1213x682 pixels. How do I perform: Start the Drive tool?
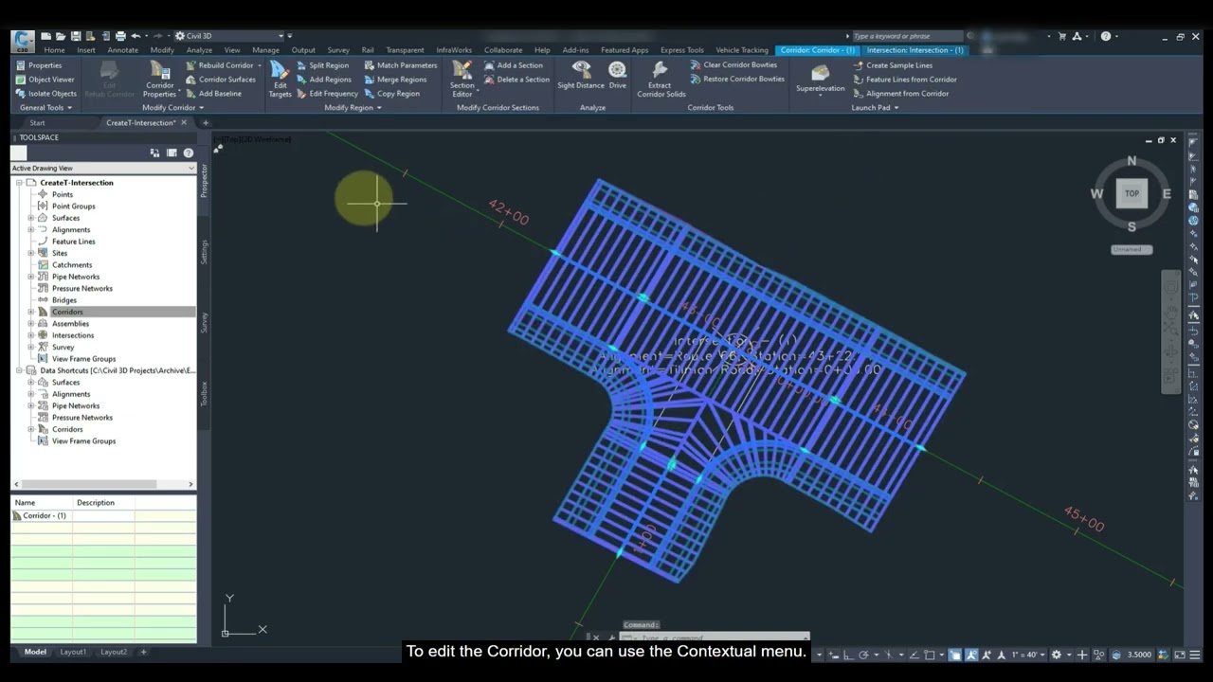point(618,76)
